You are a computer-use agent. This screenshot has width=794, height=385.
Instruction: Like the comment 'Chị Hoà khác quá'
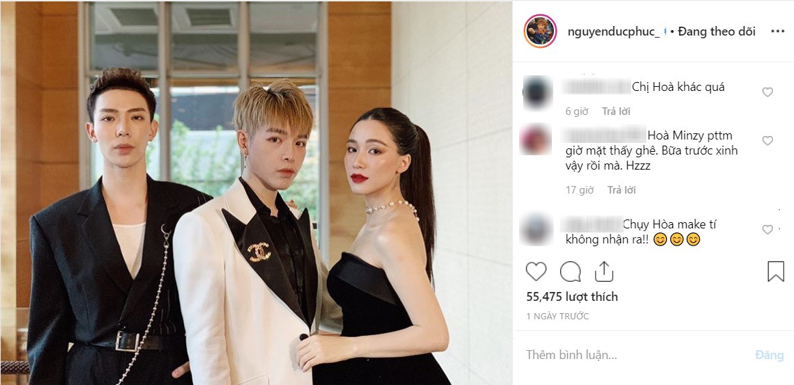click(767, 92)
